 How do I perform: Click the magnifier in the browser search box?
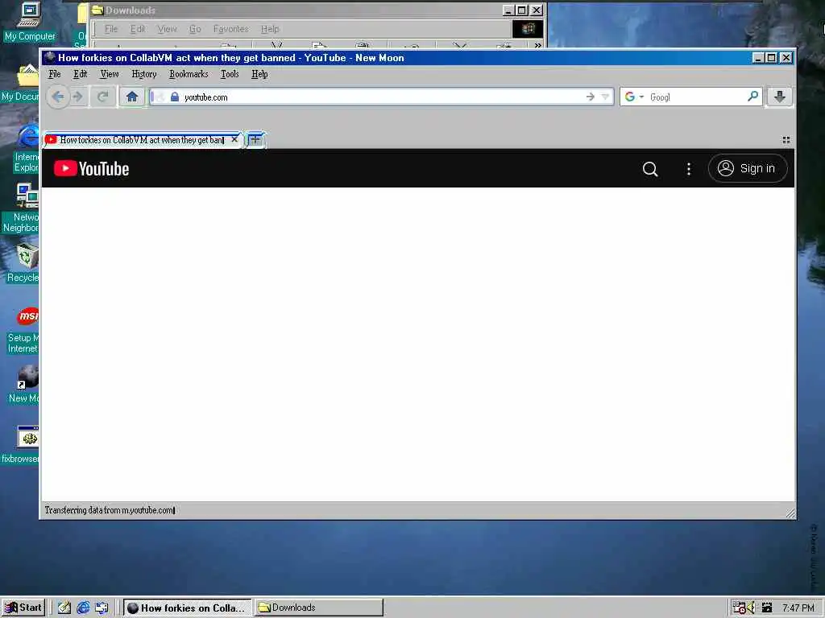point(753,97)
